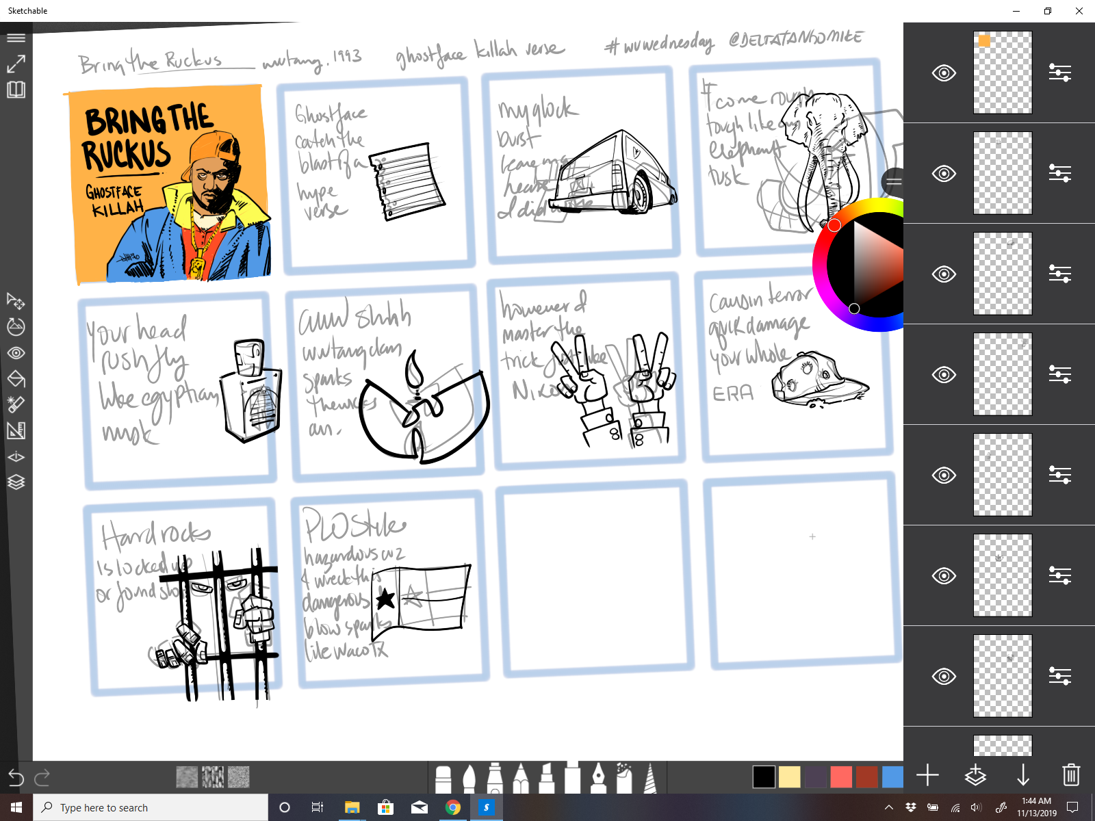Image resolution: width=1095 pixels, height=821 pixels.
Task: Select the airbrush spray tool
Action: point(624,779)
